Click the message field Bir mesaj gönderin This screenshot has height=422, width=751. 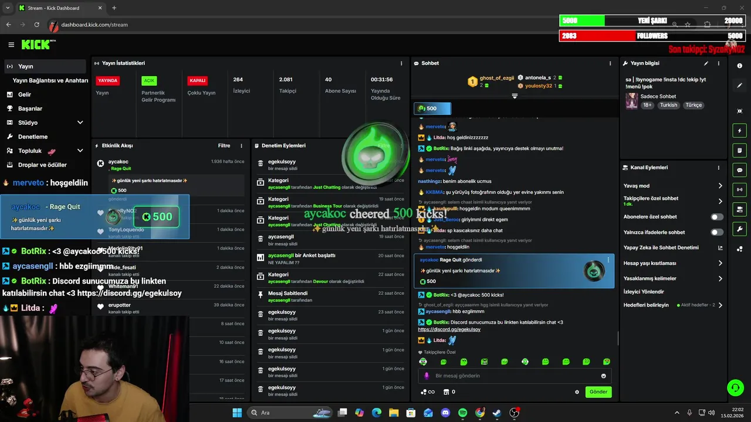(x=515, y=376)
